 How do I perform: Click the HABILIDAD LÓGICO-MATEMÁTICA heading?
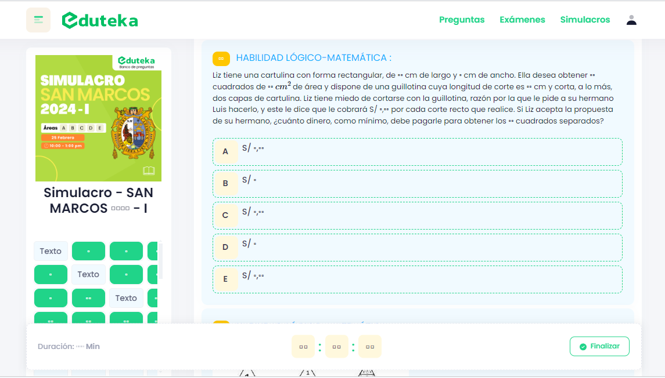click(x=314, y=58)
